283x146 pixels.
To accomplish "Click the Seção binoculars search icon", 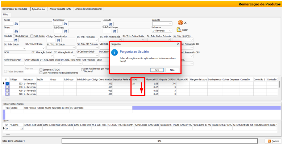I will tap(16, 24).
